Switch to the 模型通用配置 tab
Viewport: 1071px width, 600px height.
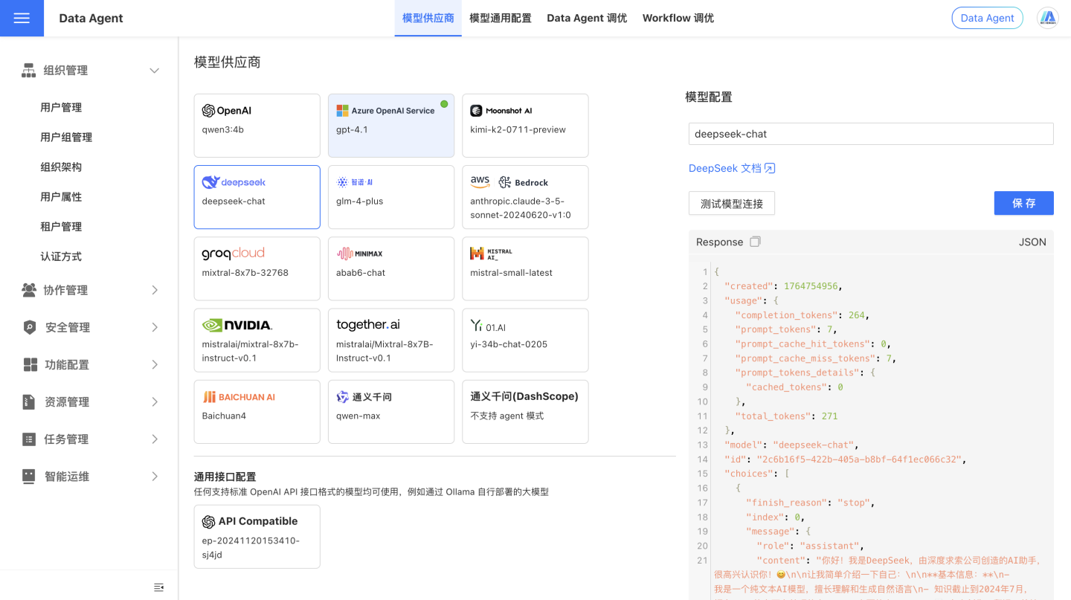point(500,18)
